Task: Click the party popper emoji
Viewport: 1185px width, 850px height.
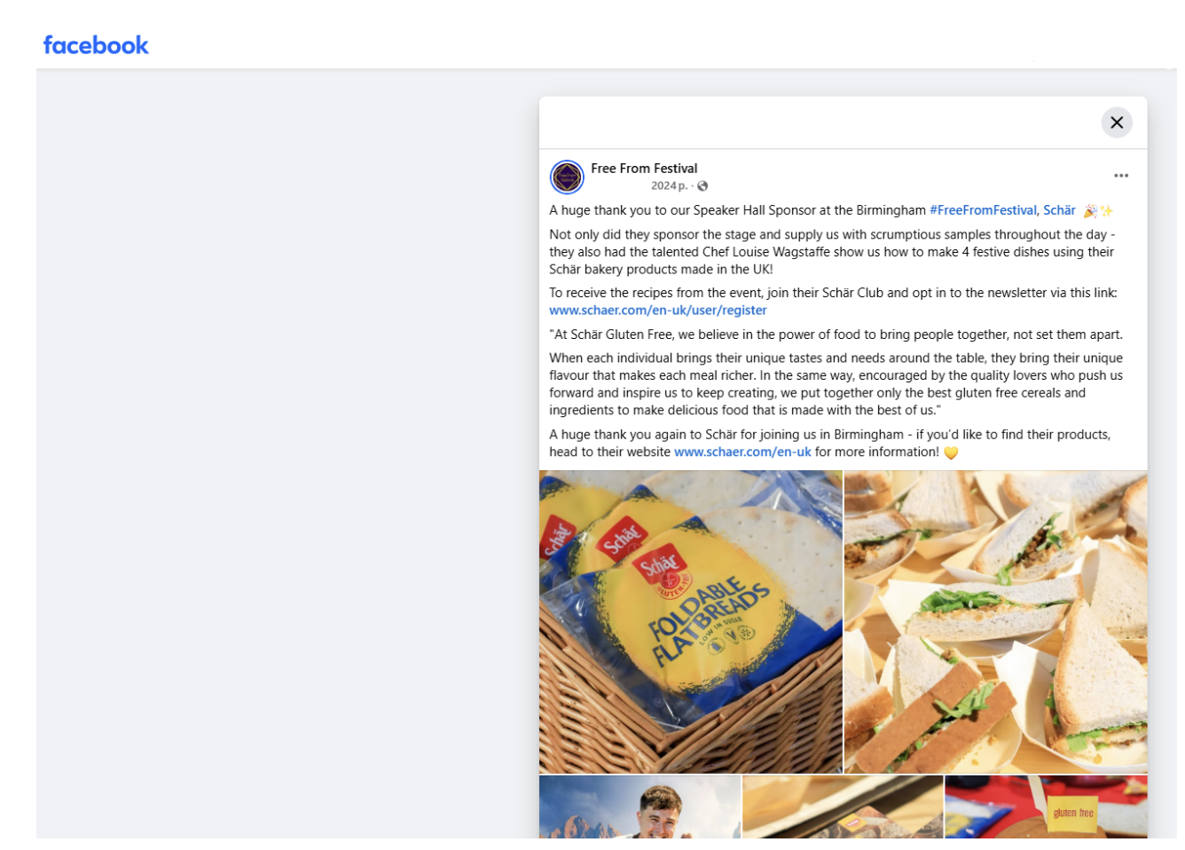Action: pos(1090,211)
